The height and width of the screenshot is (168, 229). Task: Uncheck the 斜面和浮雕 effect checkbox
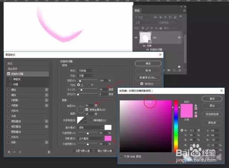[x=9, y=74]
